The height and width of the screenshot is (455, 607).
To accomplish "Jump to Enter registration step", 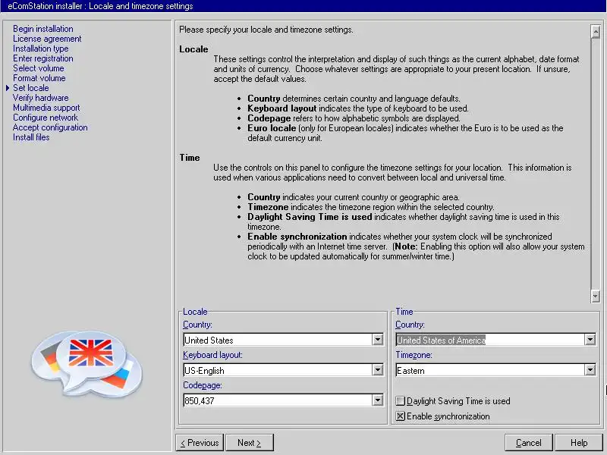I will point(43,58).
